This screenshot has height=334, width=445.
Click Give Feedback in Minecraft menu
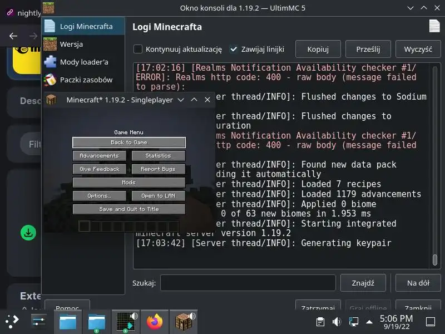coord(100,169)
